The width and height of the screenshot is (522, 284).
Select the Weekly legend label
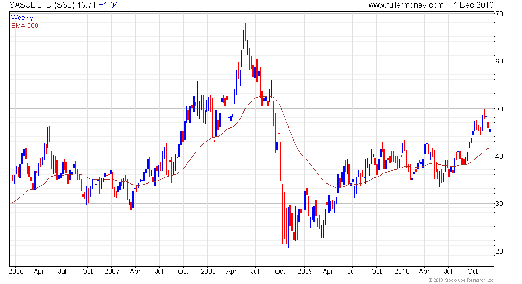[x=22, y=18]
